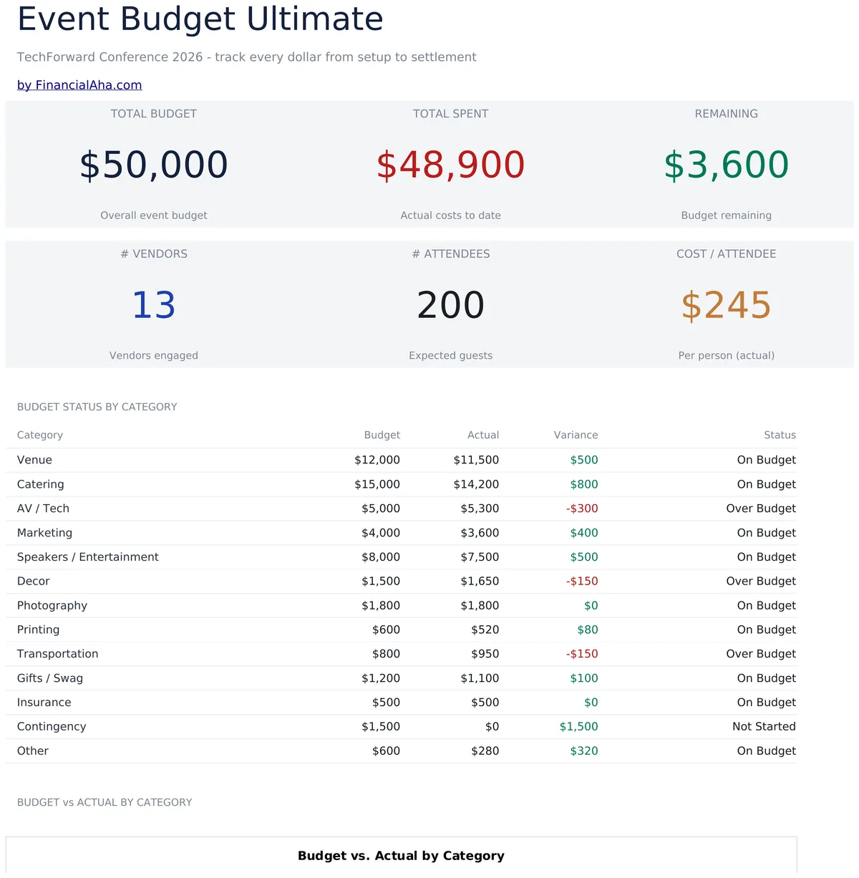Click the 'REMAINING' card label
The width and height of the screenshot is (859, 878).
(727, 114)
